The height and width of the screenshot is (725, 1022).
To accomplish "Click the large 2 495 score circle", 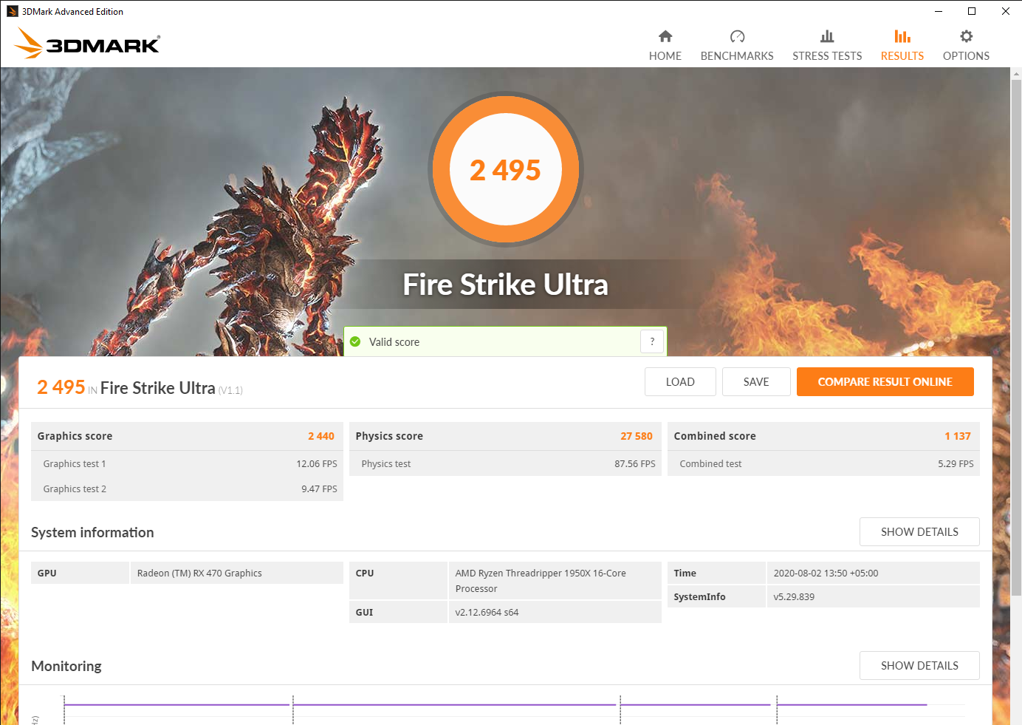I will [x=506, y=169].
